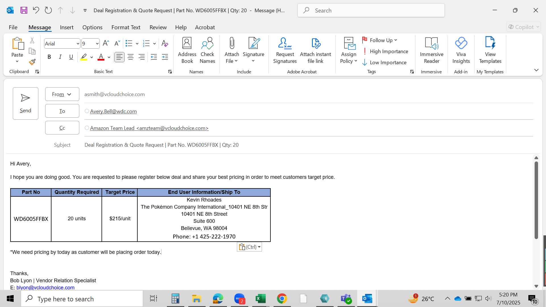Click the Paste clipboard icon
Image resolution: width=546 pixels, height=307 pixels.
click(x=18, y=44)
